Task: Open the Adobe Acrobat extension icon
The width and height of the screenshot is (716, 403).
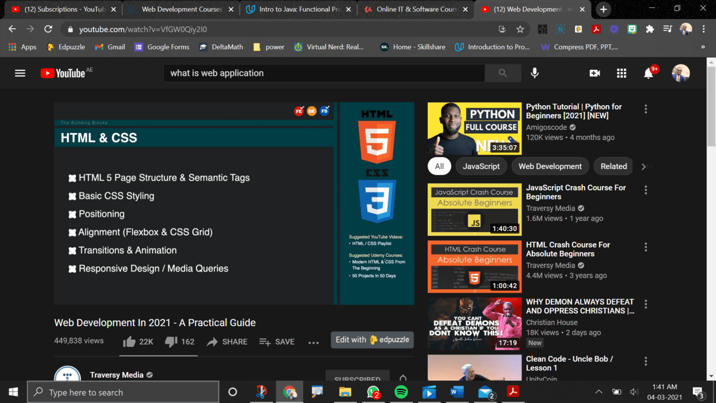Action: pos(596,29)
